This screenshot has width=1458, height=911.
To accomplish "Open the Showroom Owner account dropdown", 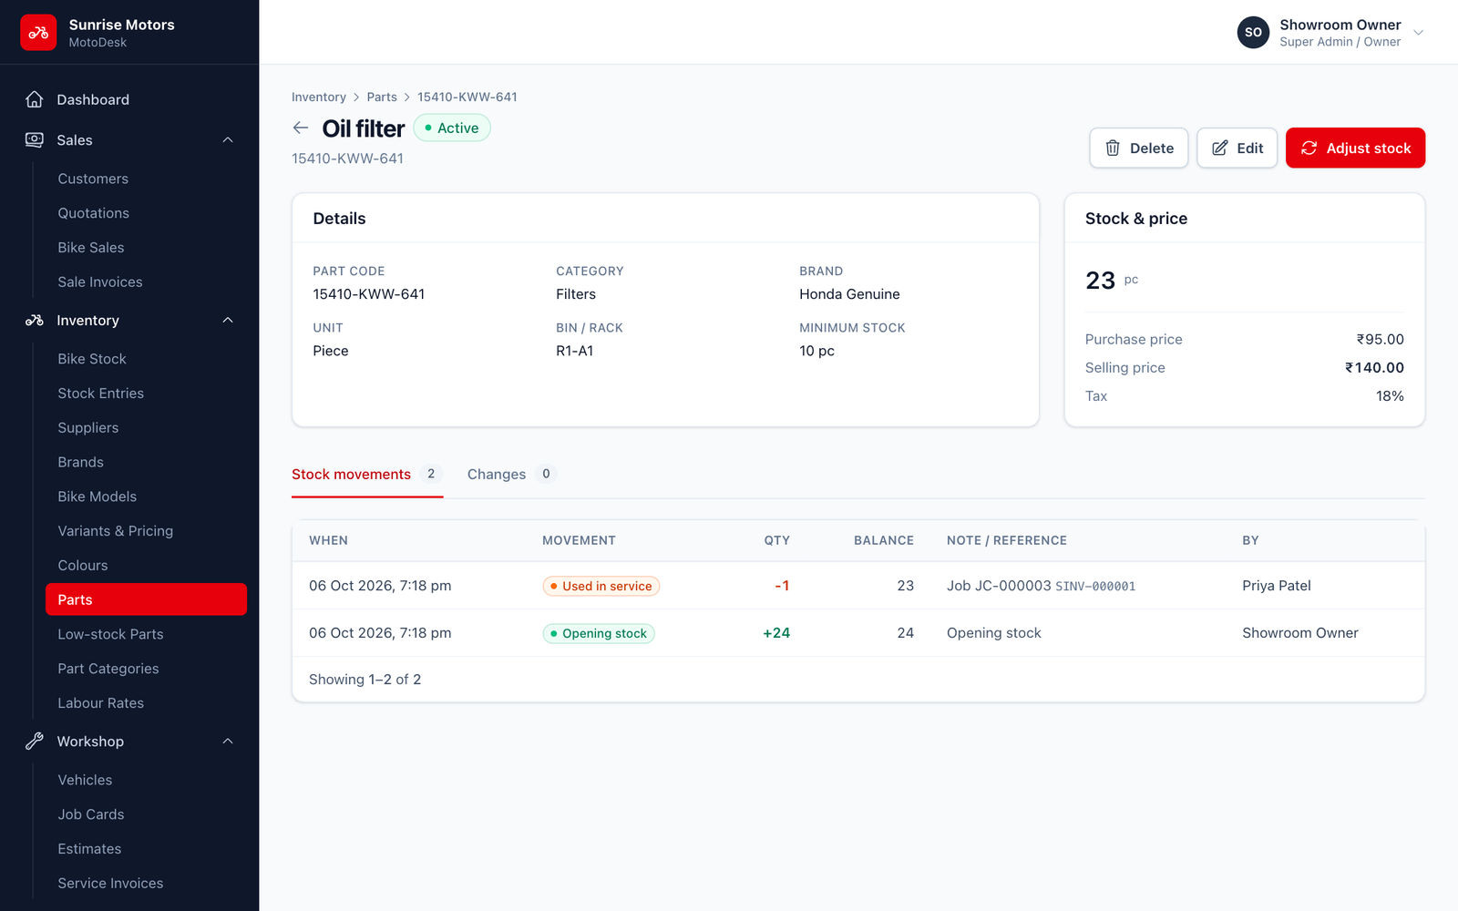I will point(1330,33).
